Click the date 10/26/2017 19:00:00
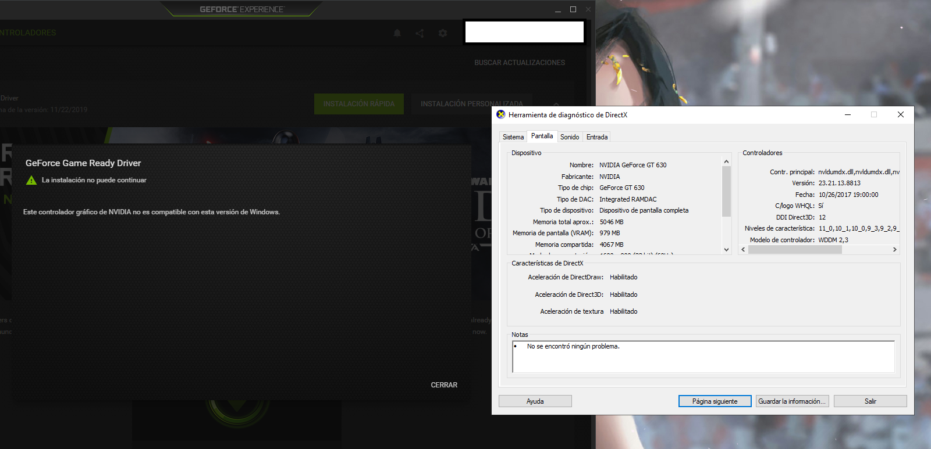The width and height of the screenshot is (931, 449). tap(848, 195)
